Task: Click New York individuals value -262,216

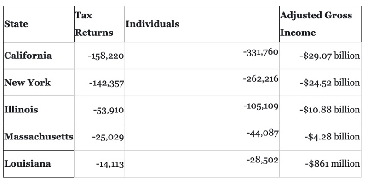Action: [261, 79]
